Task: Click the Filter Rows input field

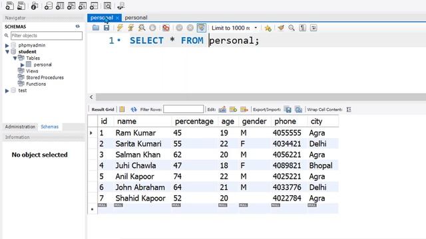Action: [x=184, y=109]
